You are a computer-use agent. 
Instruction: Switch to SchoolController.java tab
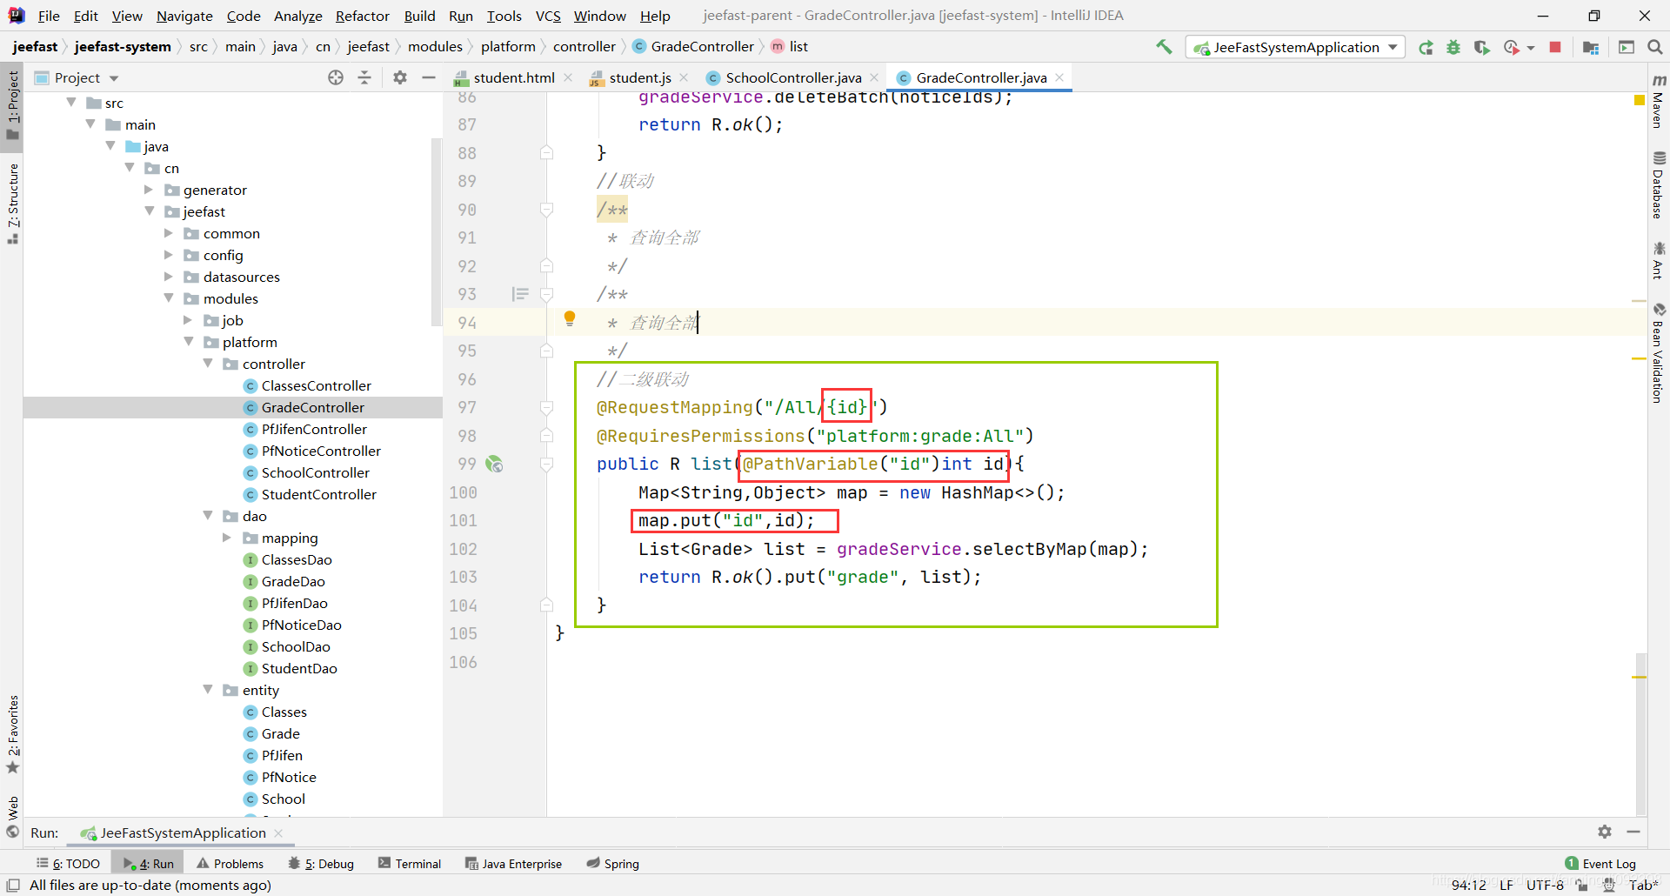(x=792, y=77)
